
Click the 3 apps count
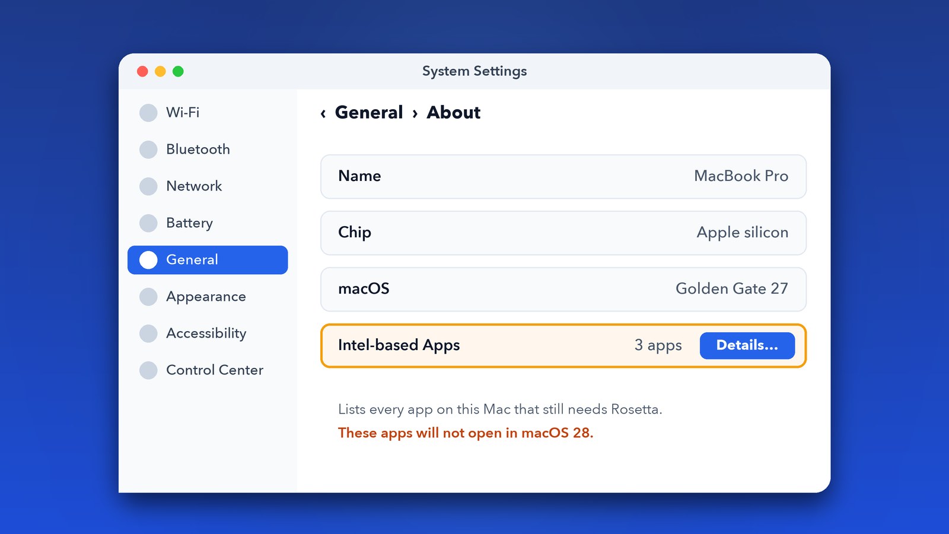(658, 345)
